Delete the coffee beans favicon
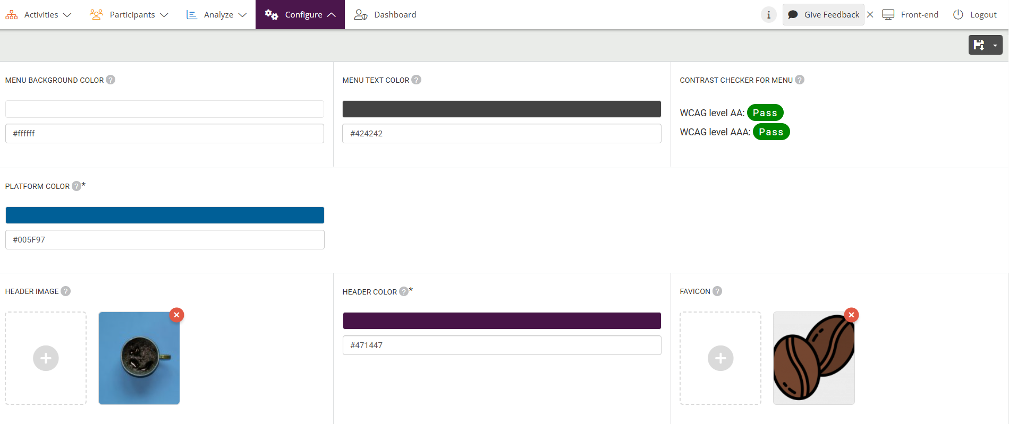1009x424 pixels. (851, 315)
